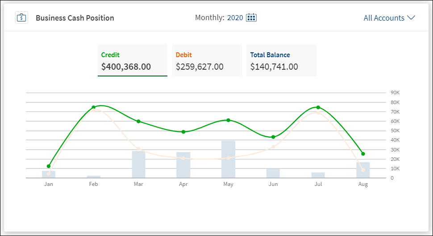Click the Mar credit data point
The height and width of the screenshot is (236, 433).
[138, 121]
